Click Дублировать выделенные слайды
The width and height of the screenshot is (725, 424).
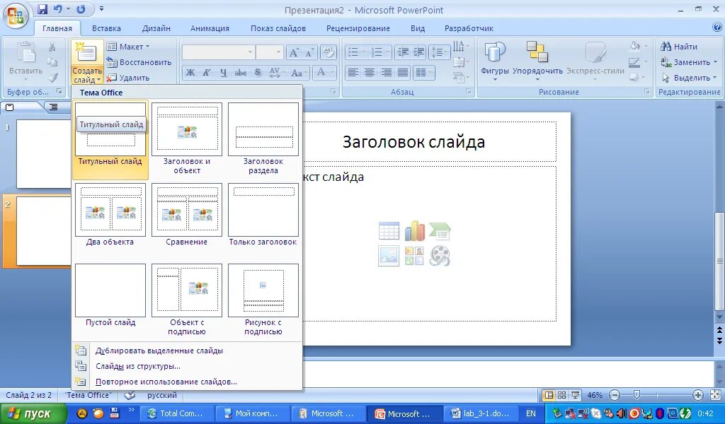point(187,351)
